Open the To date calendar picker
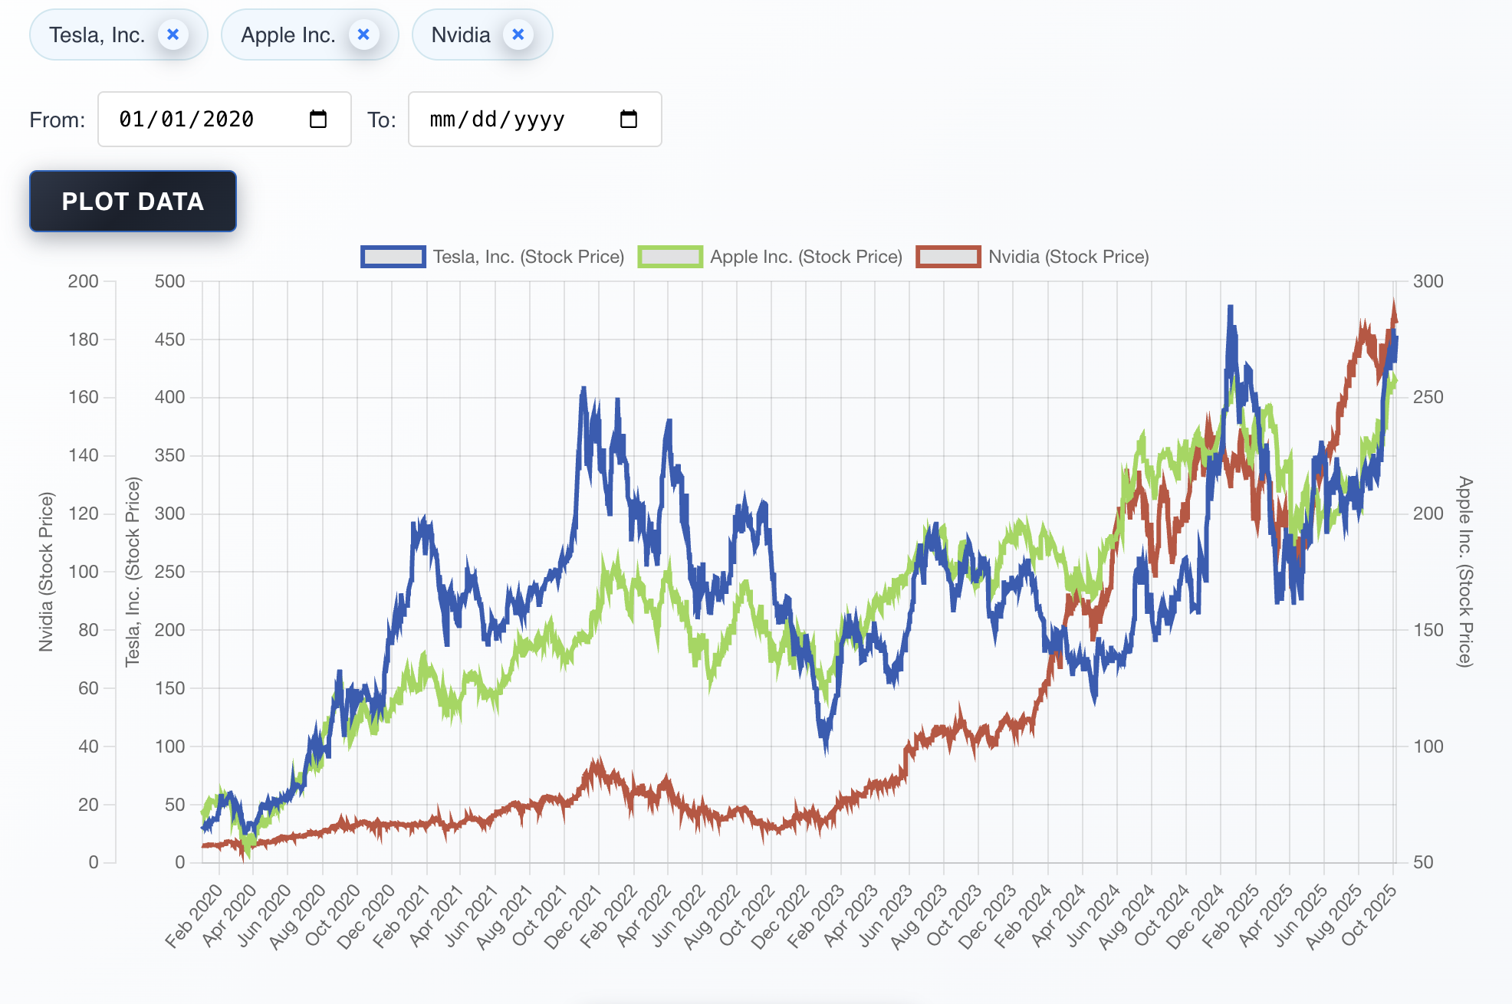1512x1004 pixels. pyautogui.click(x=628, y=120)
